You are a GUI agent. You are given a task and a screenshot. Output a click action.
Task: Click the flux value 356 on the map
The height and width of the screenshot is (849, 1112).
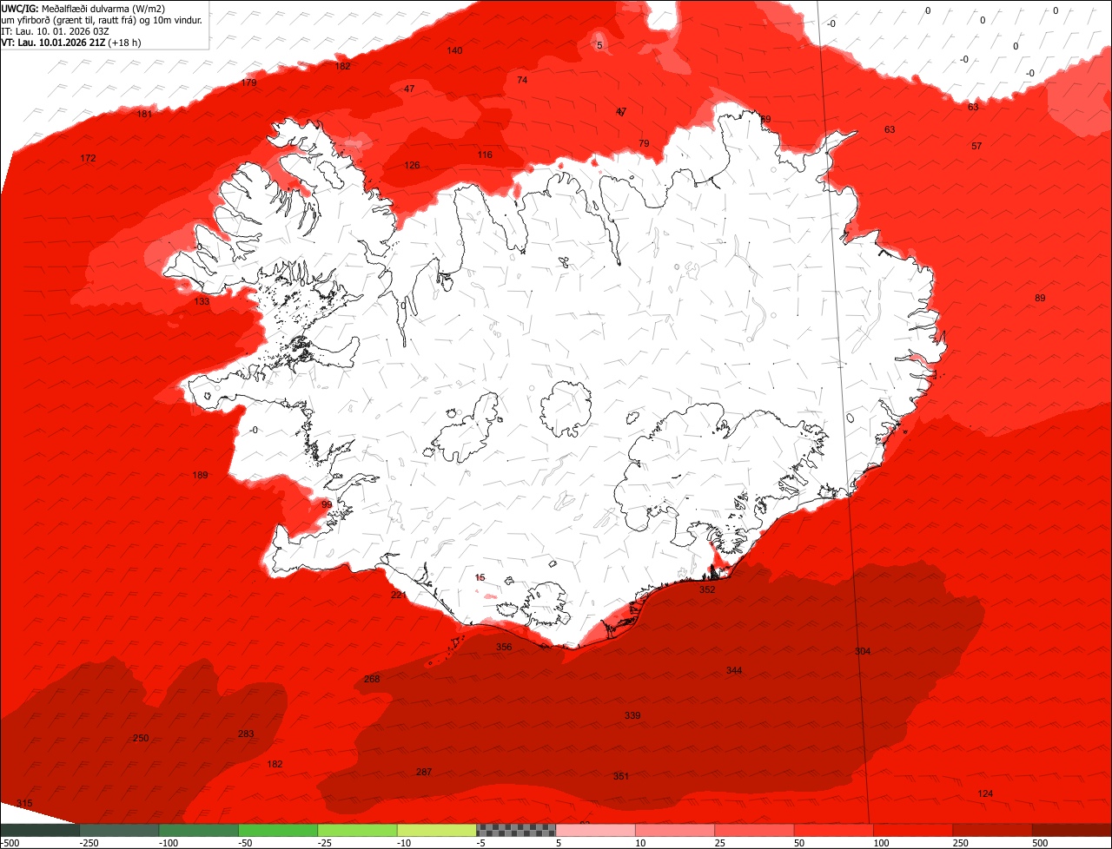click(x=504, y=647)
